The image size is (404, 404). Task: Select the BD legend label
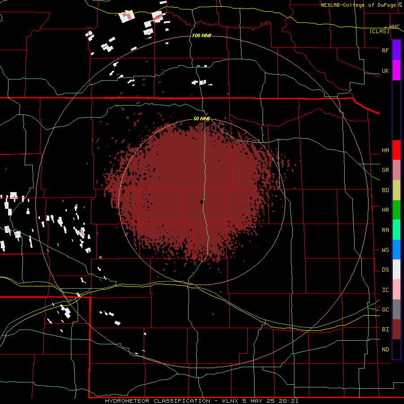pyautogui.click(x=385, y=190)
